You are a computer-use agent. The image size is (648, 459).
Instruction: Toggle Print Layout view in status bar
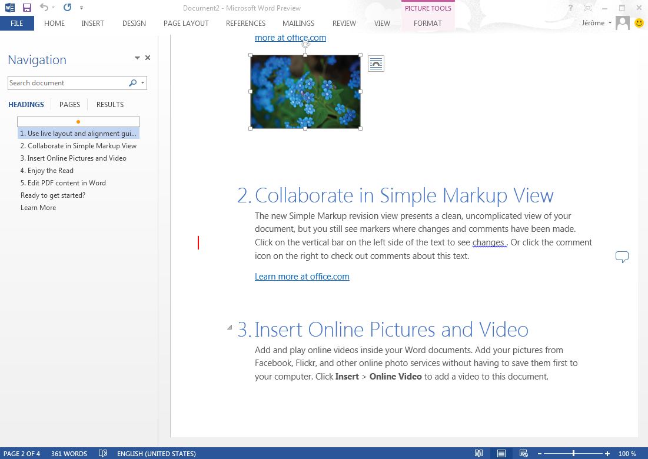501,453
